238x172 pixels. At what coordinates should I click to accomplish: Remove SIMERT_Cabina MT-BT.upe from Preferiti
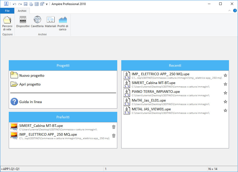tap(114, 127)
